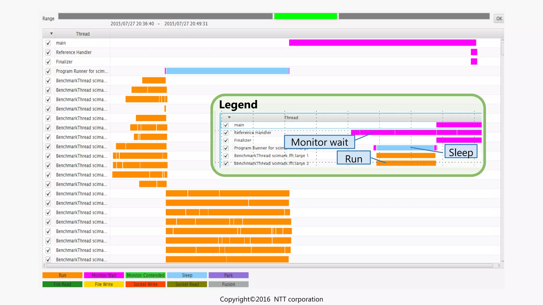The image size is (543, 305).
Task: Open the thread column dropdown arrow
Action: tap(51, 34)
